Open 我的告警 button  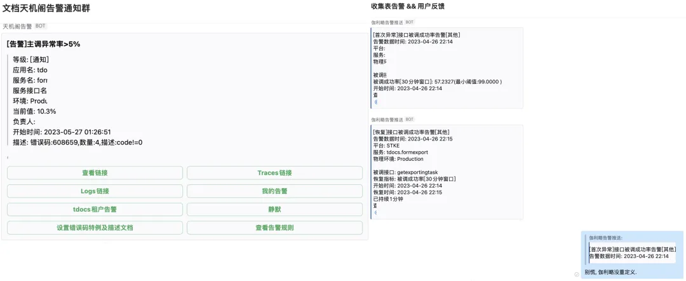point(275,191)
